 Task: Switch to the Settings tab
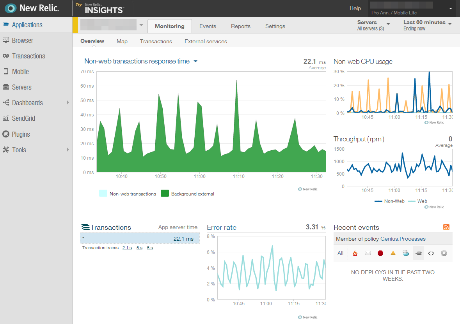(275, 26)
